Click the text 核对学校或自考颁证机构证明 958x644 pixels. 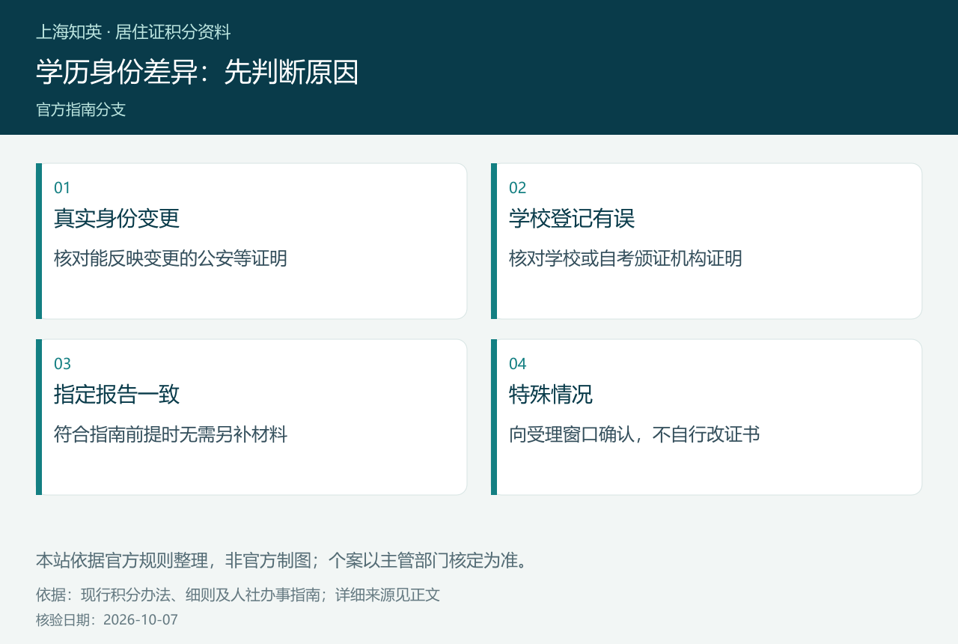tap(626, 259)
